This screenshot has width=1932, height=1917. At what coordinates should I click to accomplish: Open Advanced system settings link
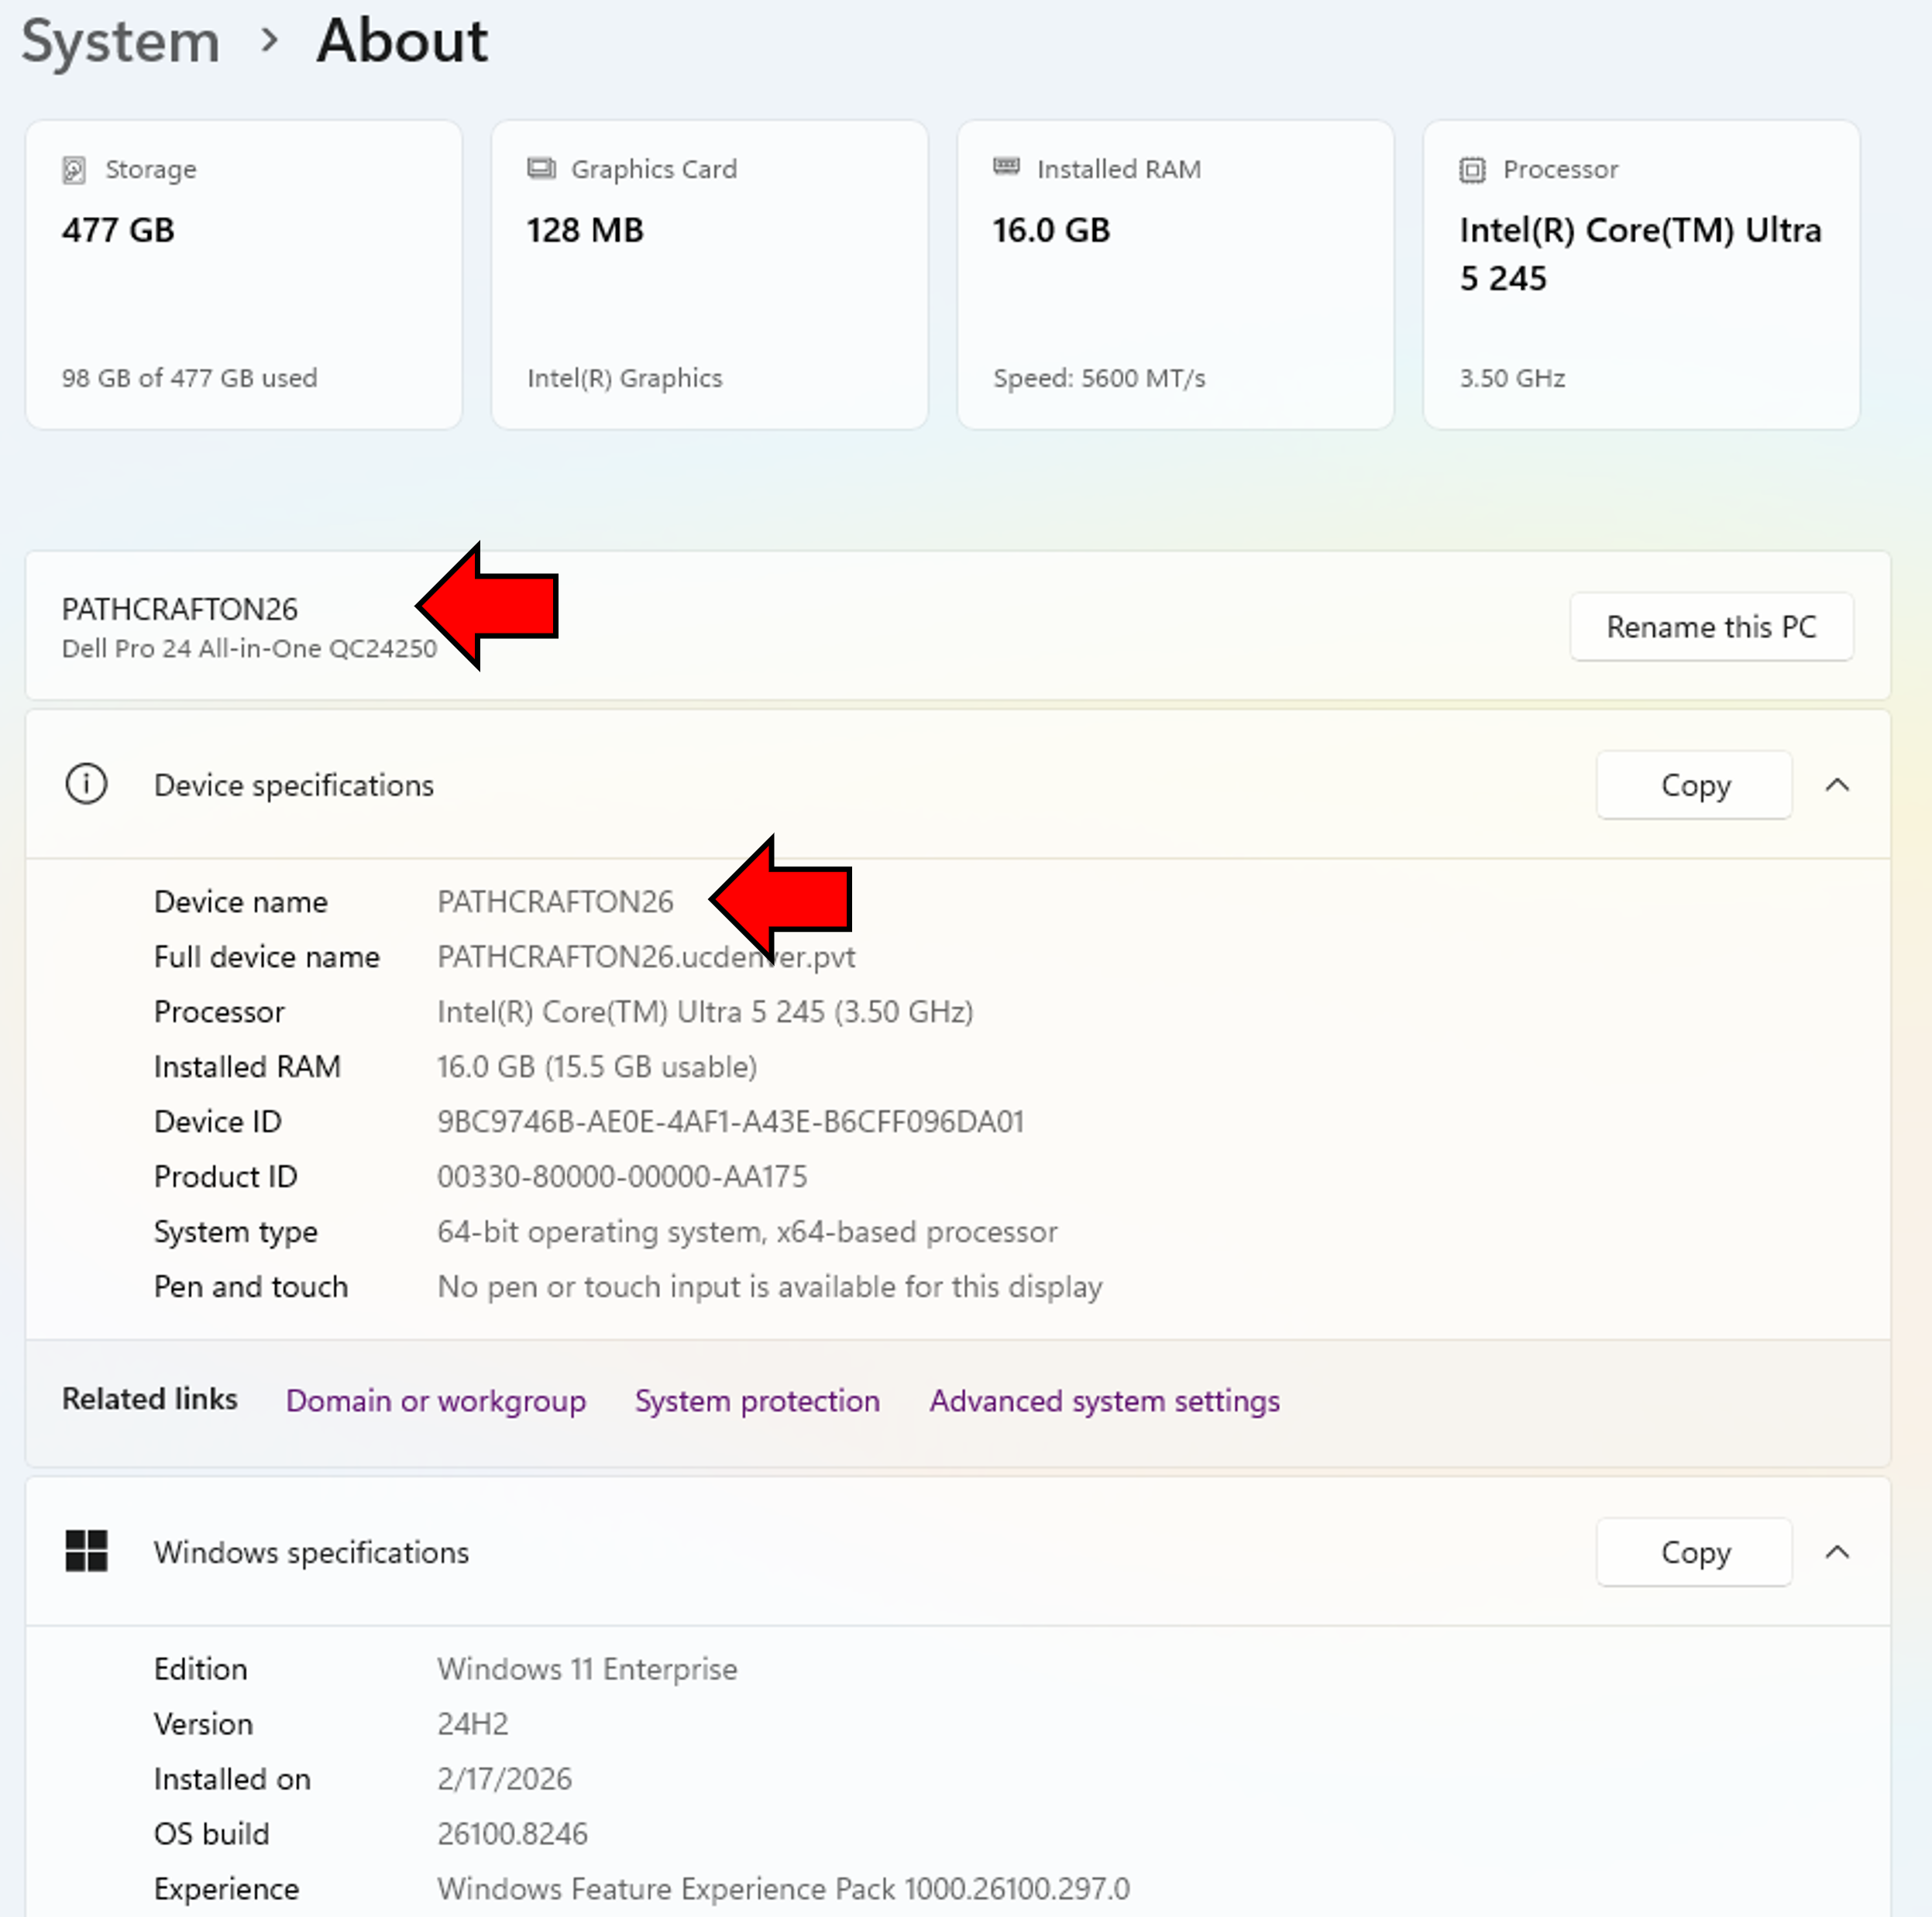pyautogui.click(x=1104, y=1401)
